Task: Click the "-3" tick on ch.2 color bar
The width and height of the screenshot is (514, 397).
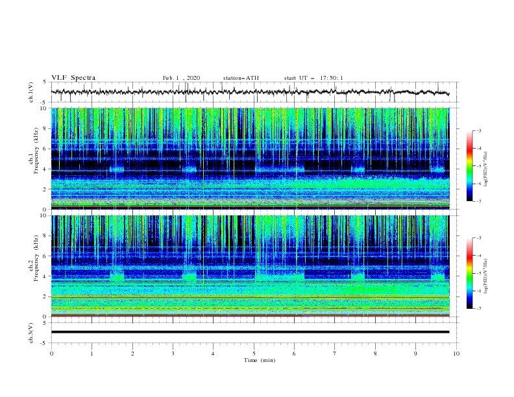Action: (478, 238)
